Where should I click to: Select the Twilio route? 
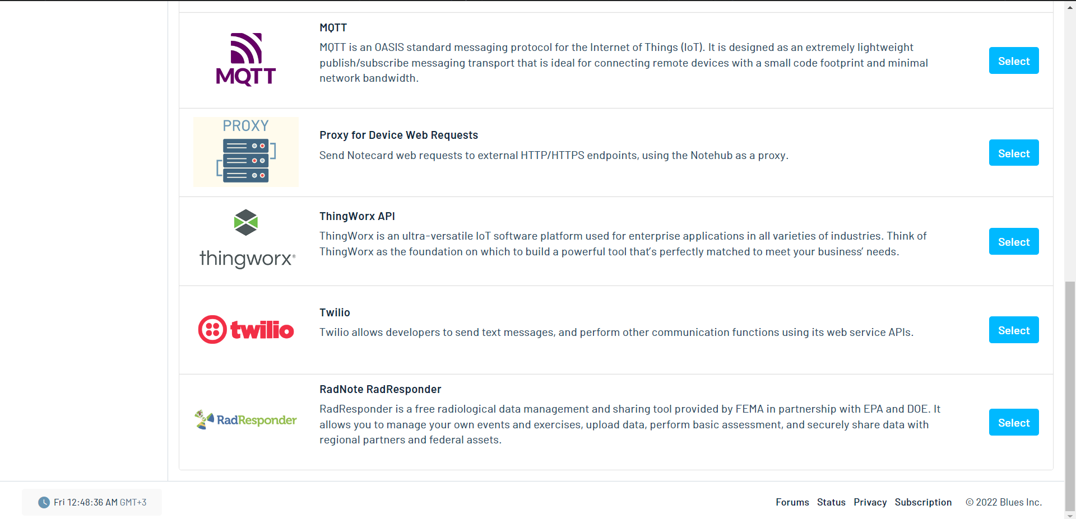1013,330
